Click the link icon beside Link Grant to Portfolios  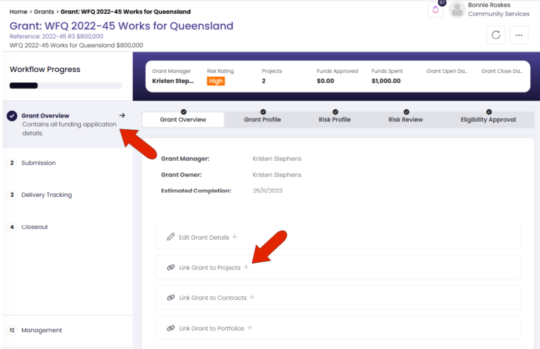tap(171, 328)
